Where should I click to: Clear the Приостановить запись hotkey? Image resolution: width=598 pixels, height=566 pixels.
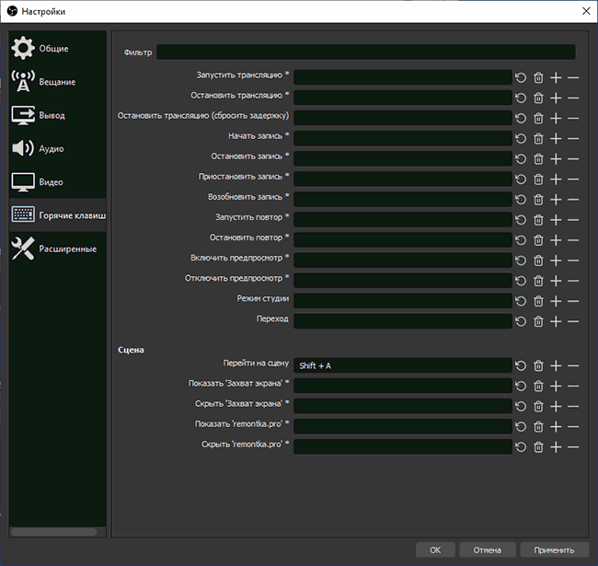[x=538, y=179]
